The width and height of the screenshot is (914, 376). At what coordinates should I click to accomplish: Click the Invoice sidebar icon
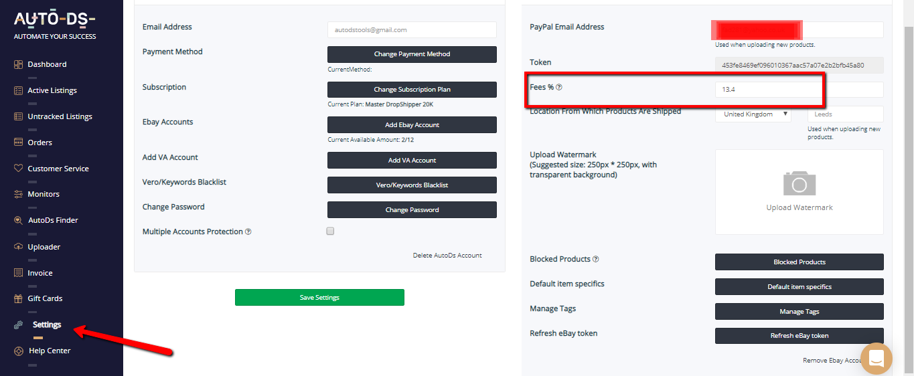(x=19, y=273)
